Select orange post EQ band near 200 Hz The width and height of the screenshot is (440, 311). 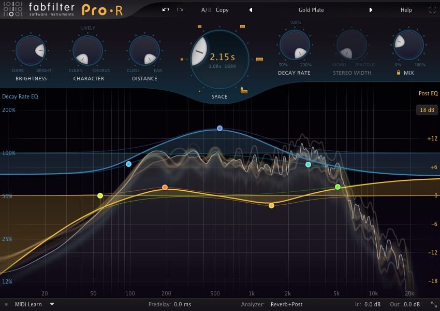tap(165, 188)
